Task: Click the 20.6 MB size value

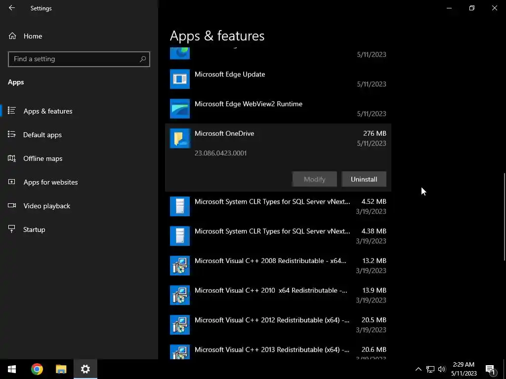Action: [x=374, y=349]
